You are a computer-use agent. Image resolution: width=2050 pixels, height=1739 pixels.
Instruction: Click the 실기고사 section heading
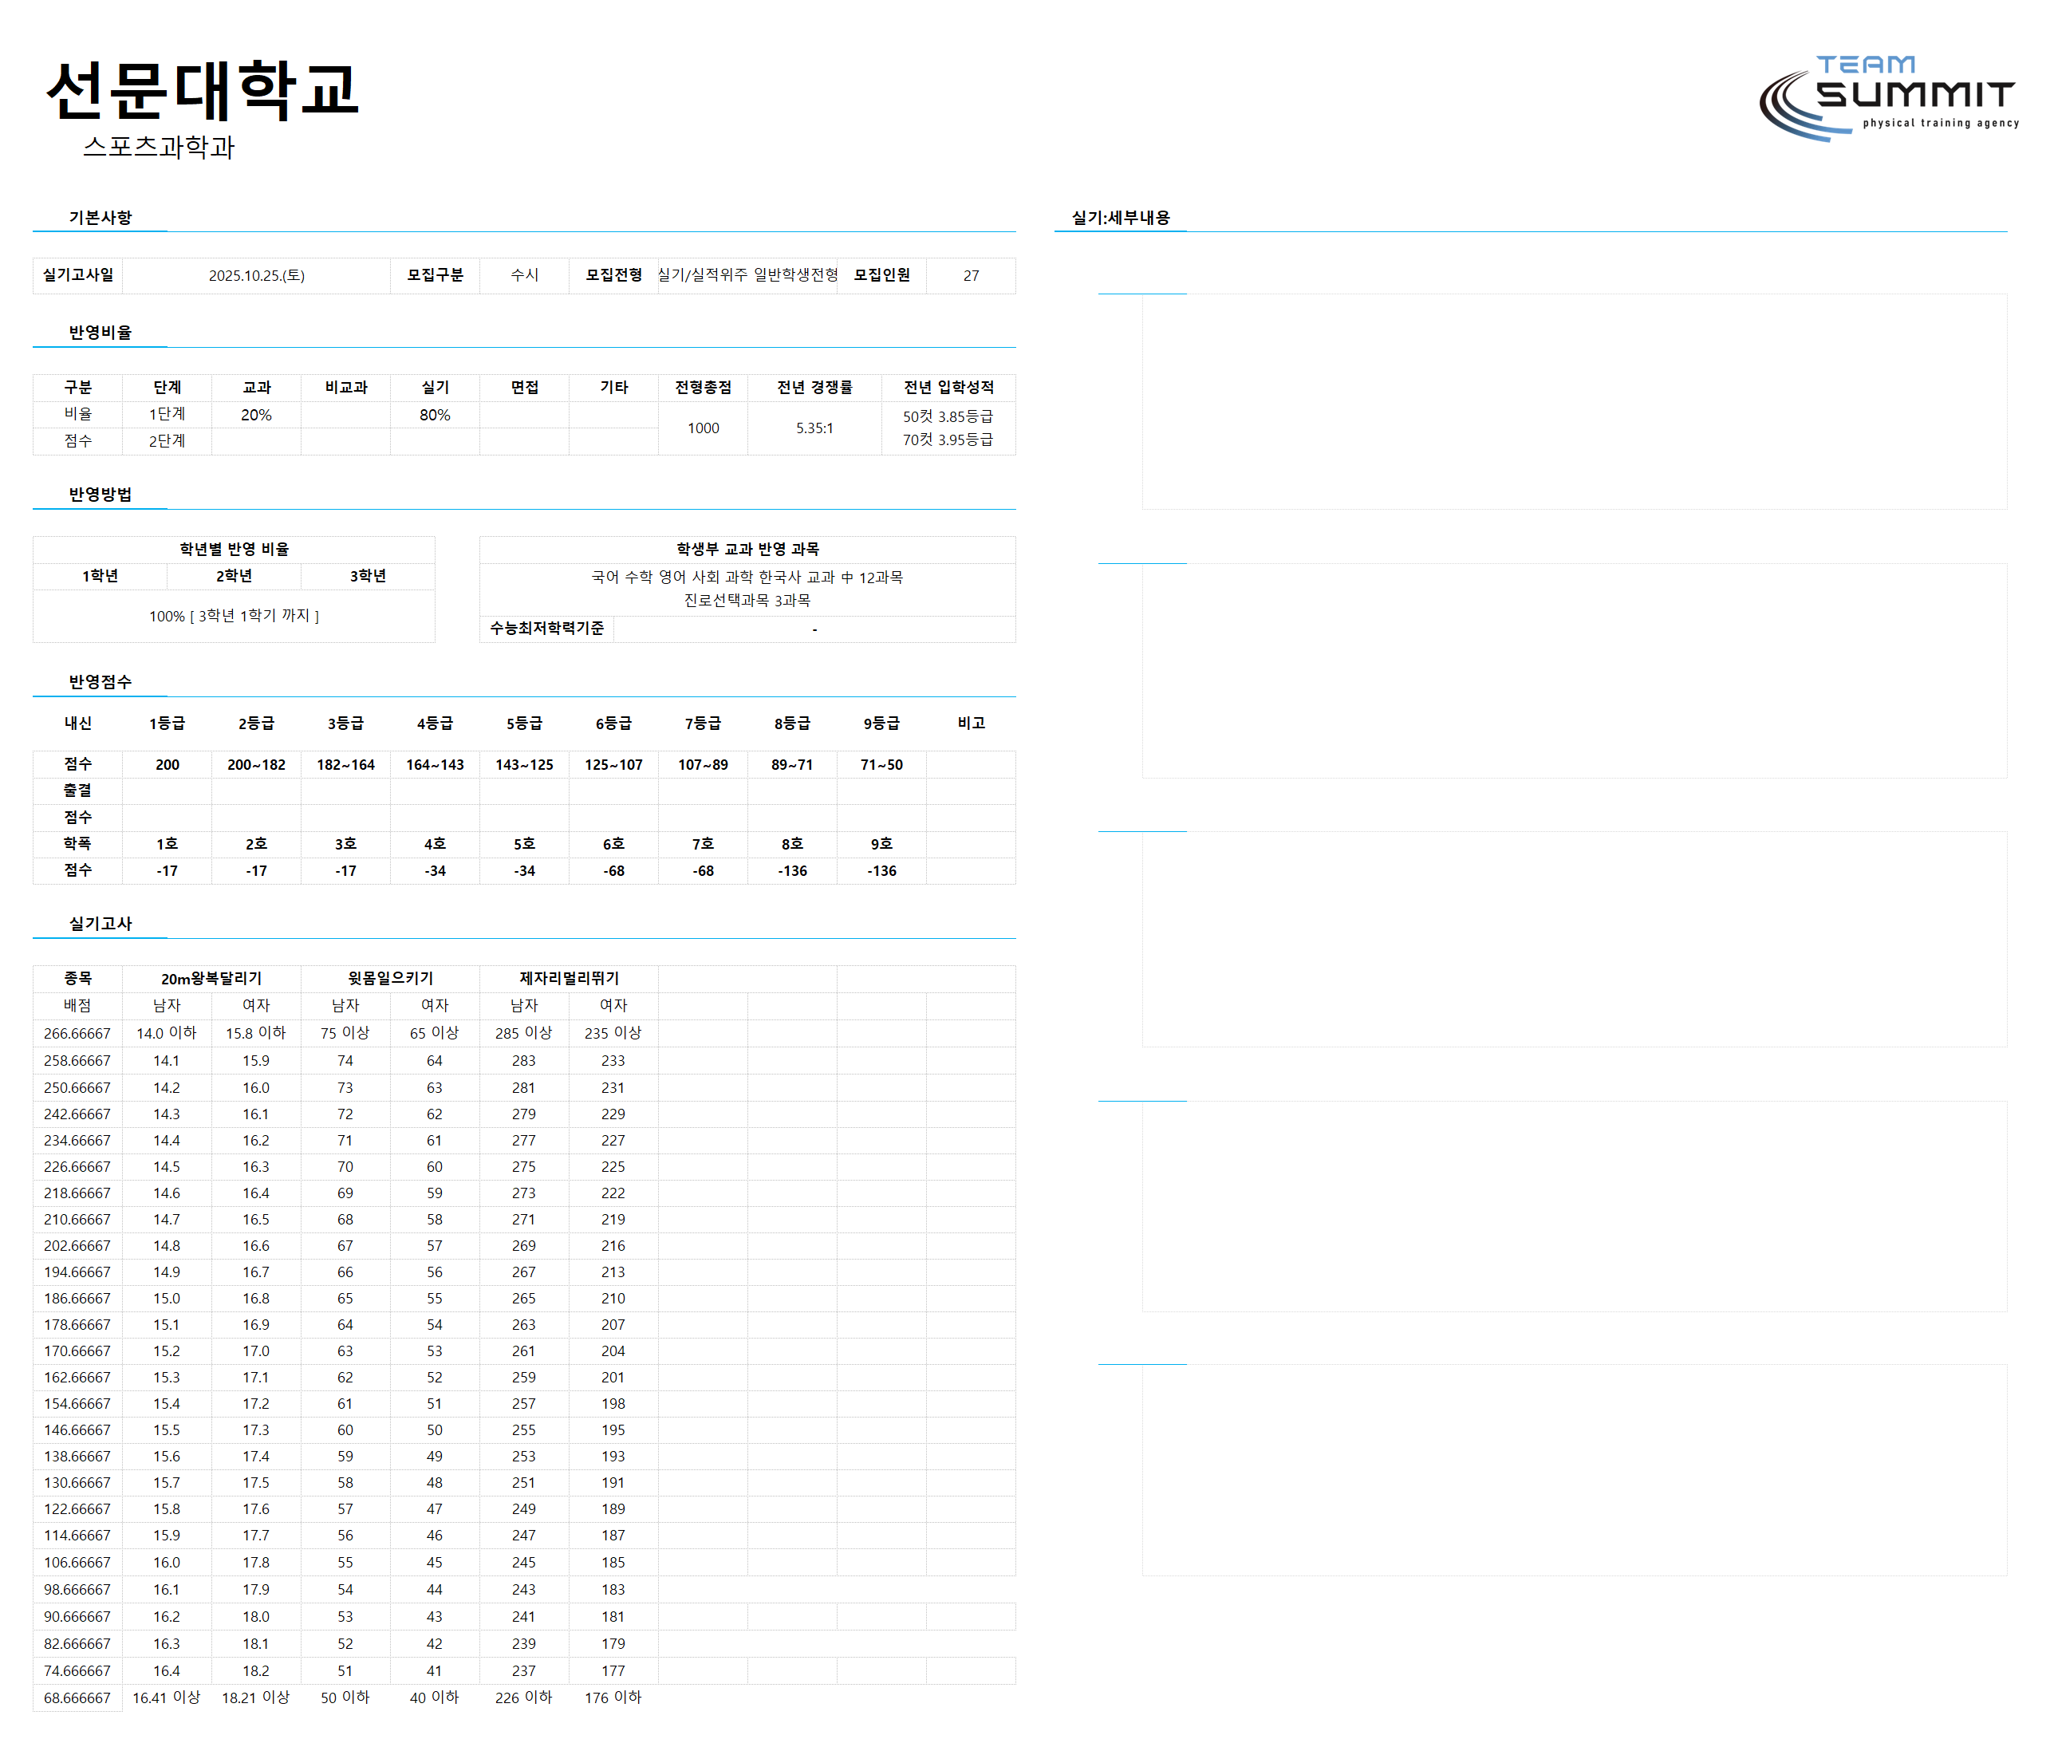coord(100,924)
